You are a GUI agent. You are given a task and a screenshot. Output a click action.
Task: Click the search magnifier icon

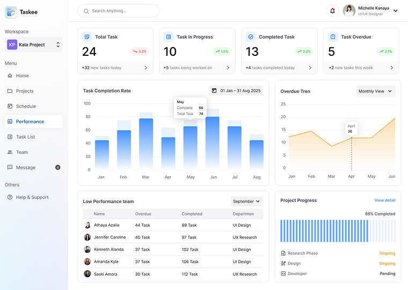(86, 11)
